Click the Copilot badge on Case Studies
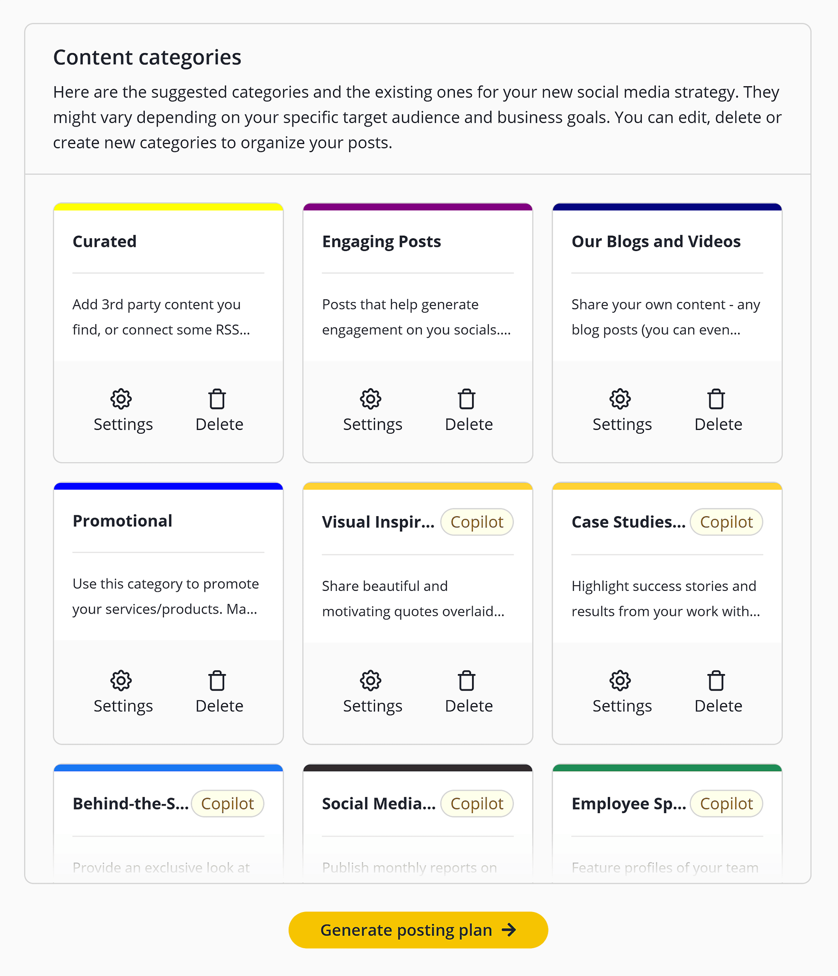 click(726, 522)
